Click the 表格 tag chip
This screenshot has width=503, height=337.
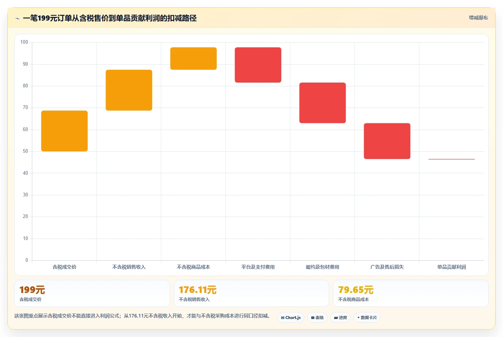pos(317,318)
